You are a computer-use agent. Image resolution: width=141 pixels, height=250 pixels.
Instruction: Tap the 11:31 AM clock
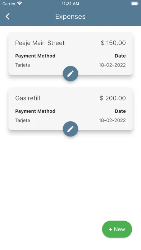coord(70,4)
